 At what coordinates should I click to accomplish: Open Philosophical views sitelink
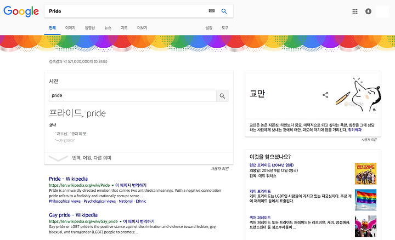click(x=65, y=201)
